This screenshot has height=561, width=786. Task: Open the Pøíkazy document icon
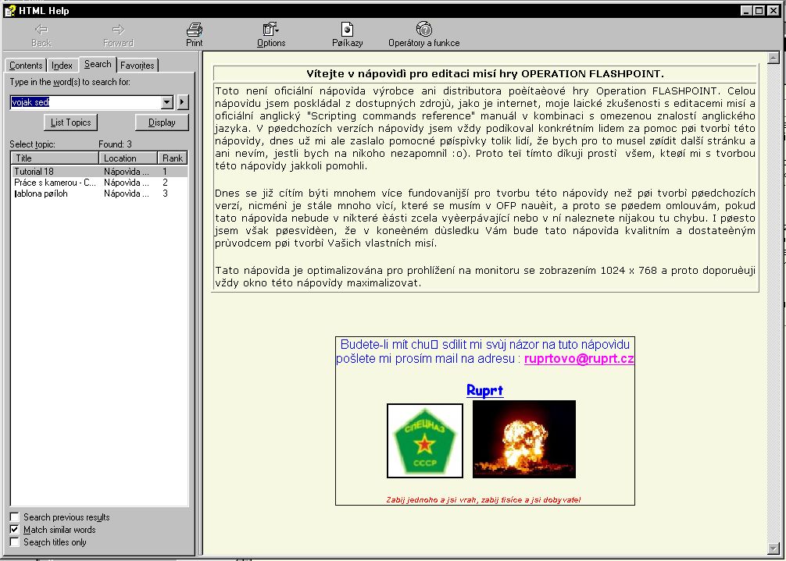coord(347,29)
